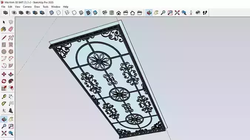Select the Outer Shell solid tool
250x140 pixels.
tap(6, 13)
